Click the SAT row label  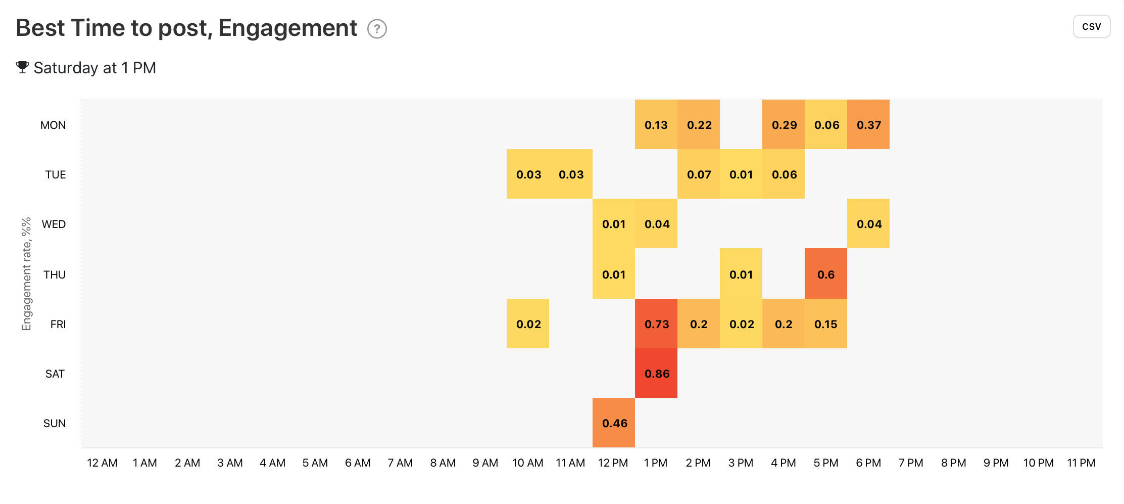tap(55, 374)
